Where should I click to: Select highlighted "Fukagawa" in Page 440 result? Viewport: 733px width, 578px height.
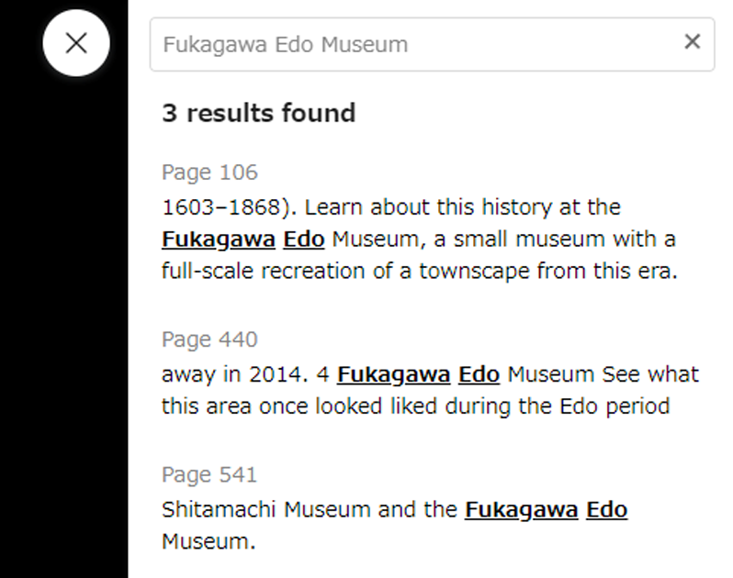pyautogui.click(x=393, y=374)
